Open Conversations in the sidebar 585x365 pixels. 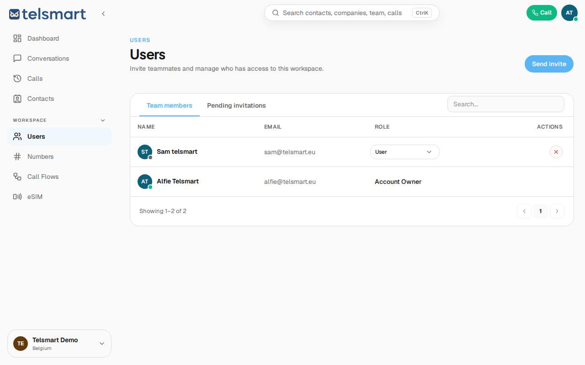[59, 58]
